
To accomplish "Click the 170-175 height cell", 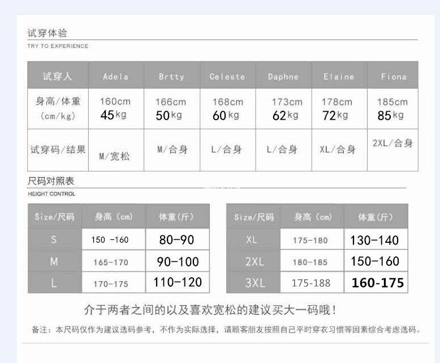I will pyautogui.click(x=114, y=282).
